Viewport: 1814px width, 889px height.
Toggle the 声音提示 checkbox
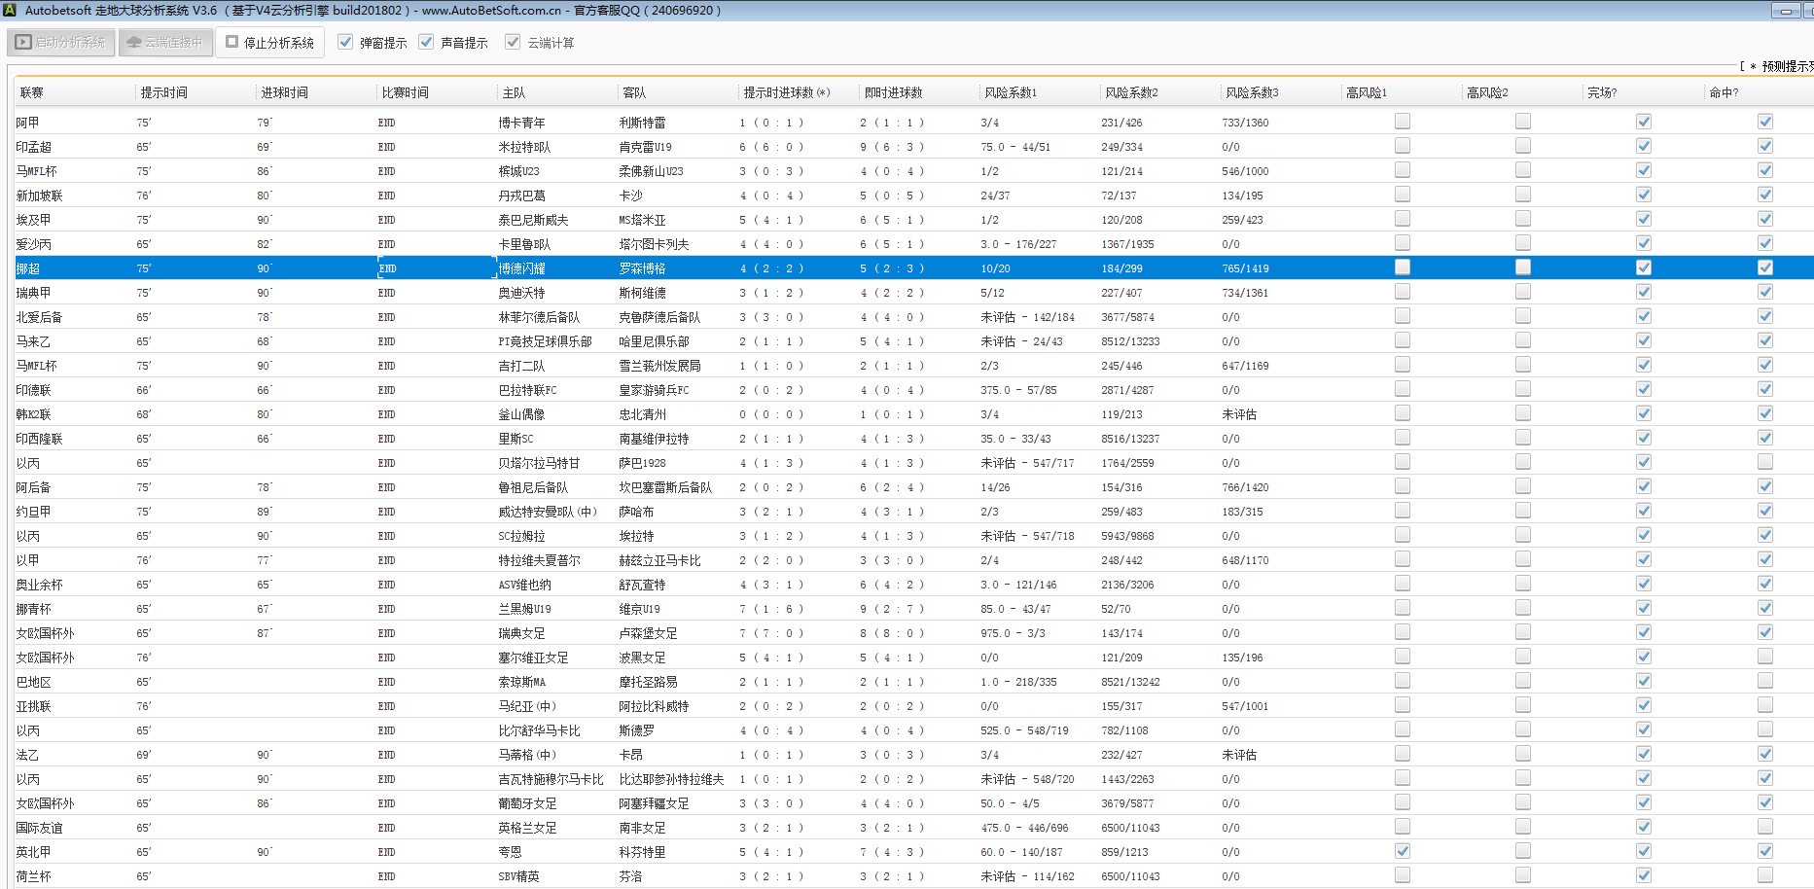pos(426,42)
